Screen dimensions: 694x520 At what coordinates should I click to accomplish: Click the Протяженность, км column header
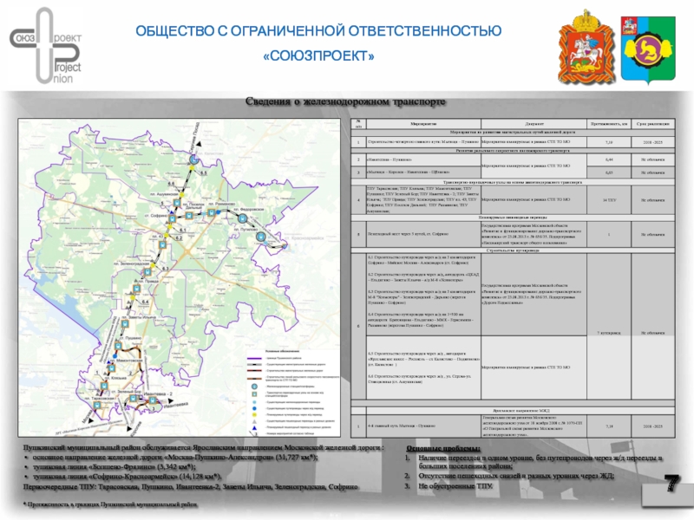pos(609,124)
